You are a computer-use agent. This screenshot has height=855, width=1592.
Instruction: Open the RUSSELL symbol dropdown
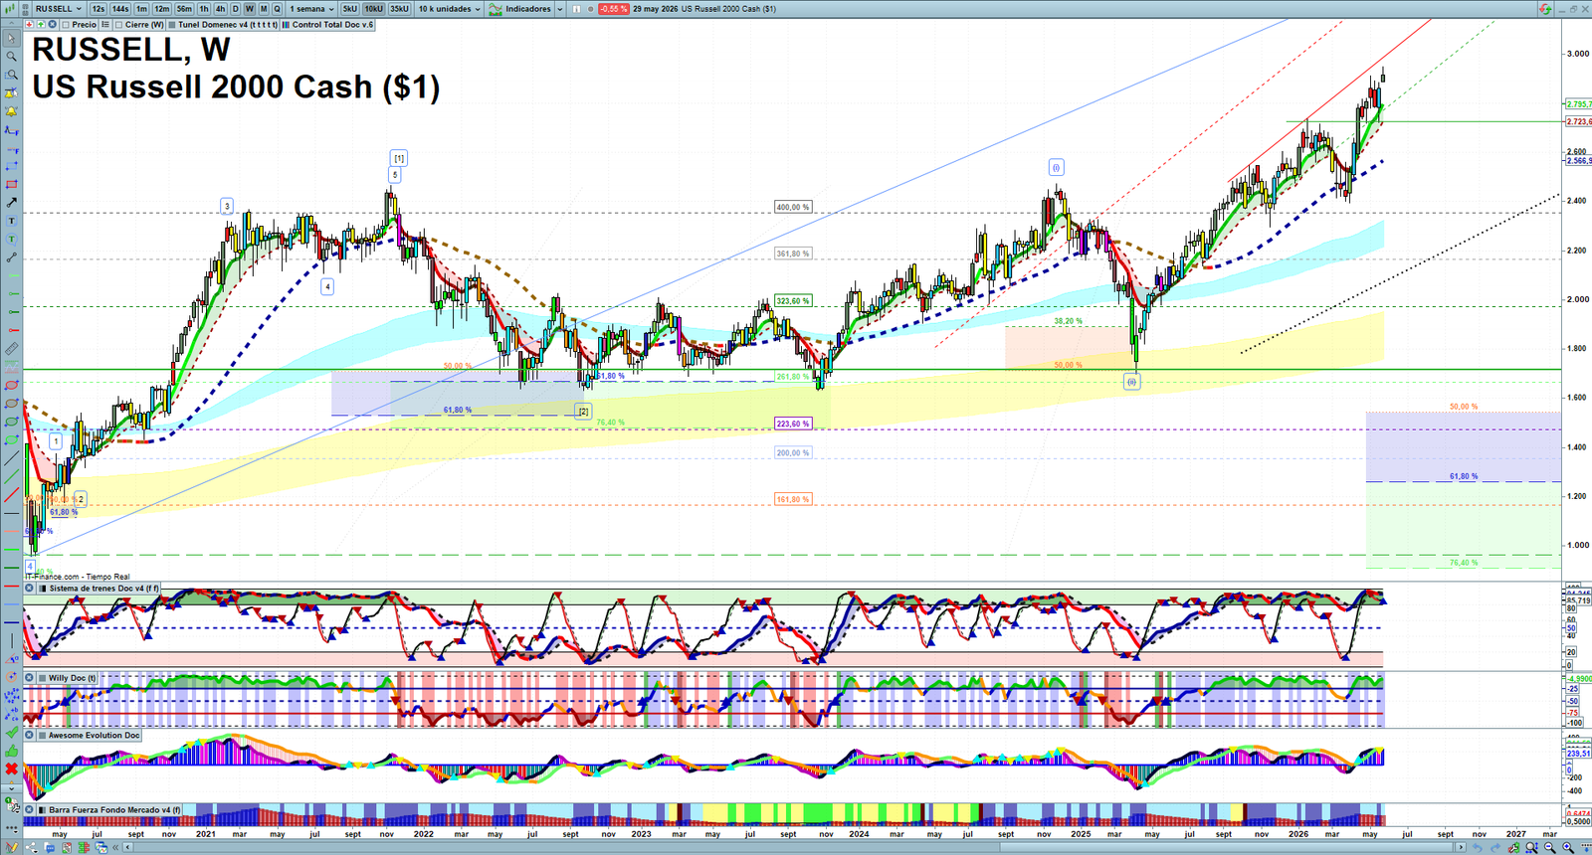[x=58, y=9]
